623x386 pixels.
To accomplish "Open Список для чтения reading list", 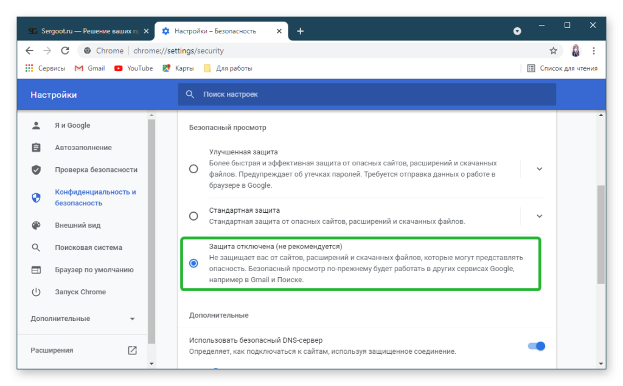I will 562,68.
